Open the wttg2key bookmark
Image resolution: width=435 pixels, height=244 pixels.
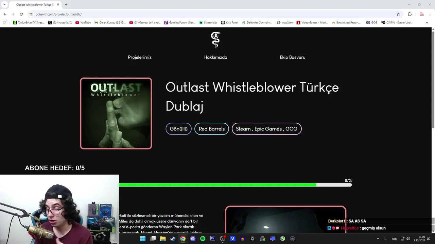[x=285, y=23]
